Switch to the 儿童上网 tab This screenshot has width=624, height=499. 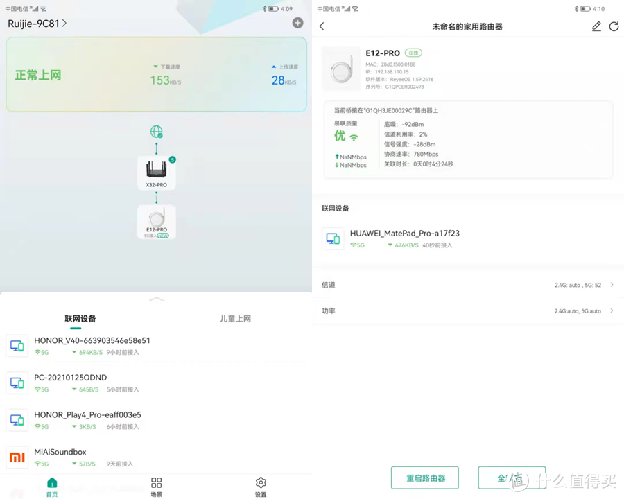pos(235,318)
